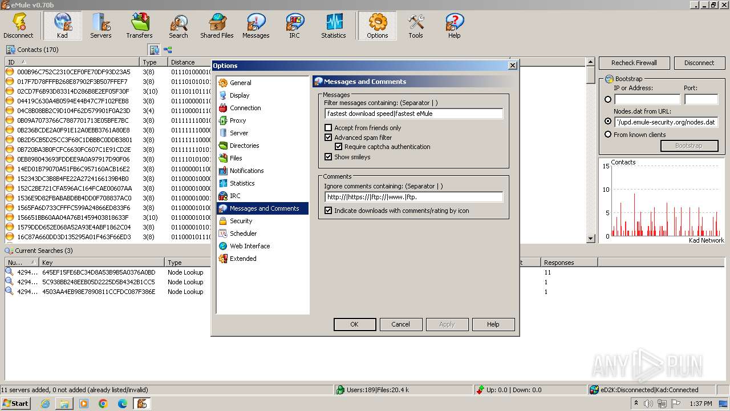Select Security options page
Viewport: 730px width, 411px height.
pyautogui.click(x=241, y=221)
